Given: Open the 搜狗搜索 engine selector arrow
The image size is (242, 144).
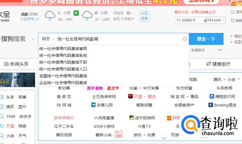Looking at the screenshot, I should click(x=33, y=39).
